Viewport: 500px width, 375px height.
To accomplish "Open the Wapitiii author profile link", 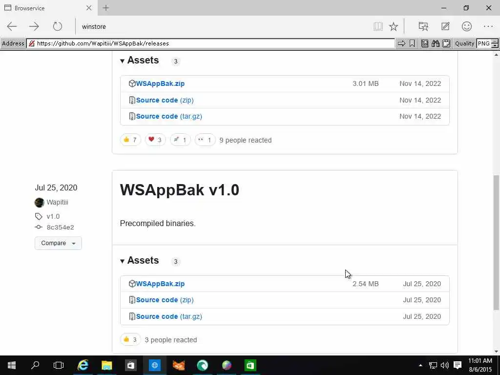I will [x=58, y=203].
